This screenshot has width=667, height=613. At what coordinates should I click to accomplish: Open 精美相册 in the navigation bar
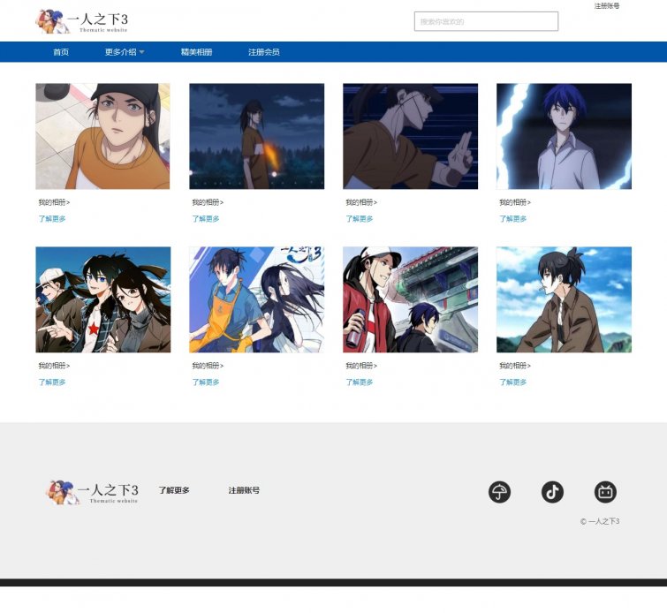(x=196, y=52)
